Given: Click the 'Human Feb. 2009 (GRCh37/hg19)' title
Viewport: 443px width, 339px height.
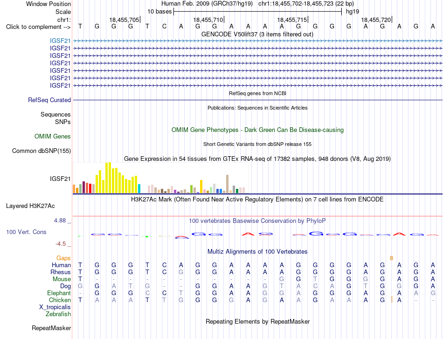Looking at the screenshot, I should pos(207,4).
